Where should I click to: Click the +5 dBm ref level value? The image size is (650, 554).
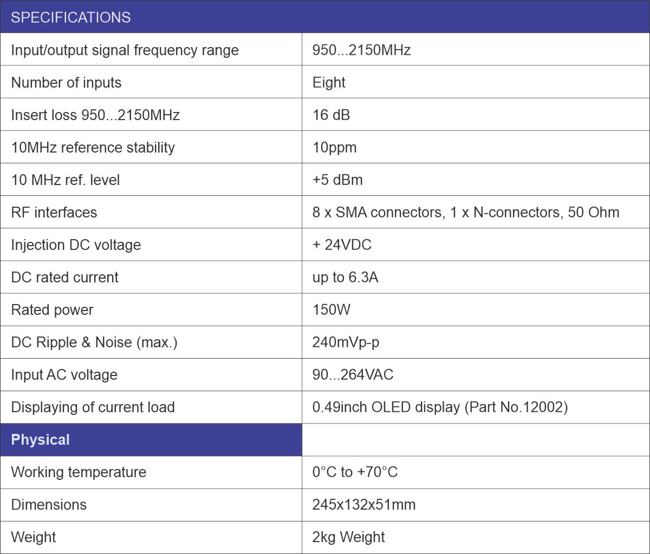click(337, 180)
